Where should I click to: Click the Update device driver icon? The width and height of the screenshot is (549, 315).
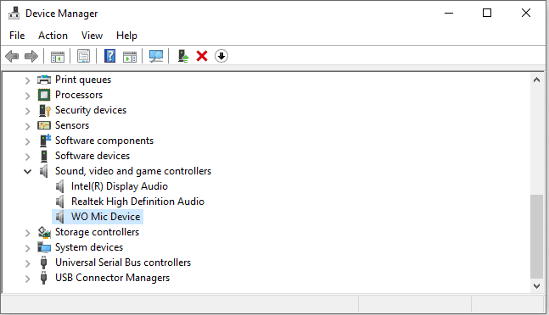(183, 56)
